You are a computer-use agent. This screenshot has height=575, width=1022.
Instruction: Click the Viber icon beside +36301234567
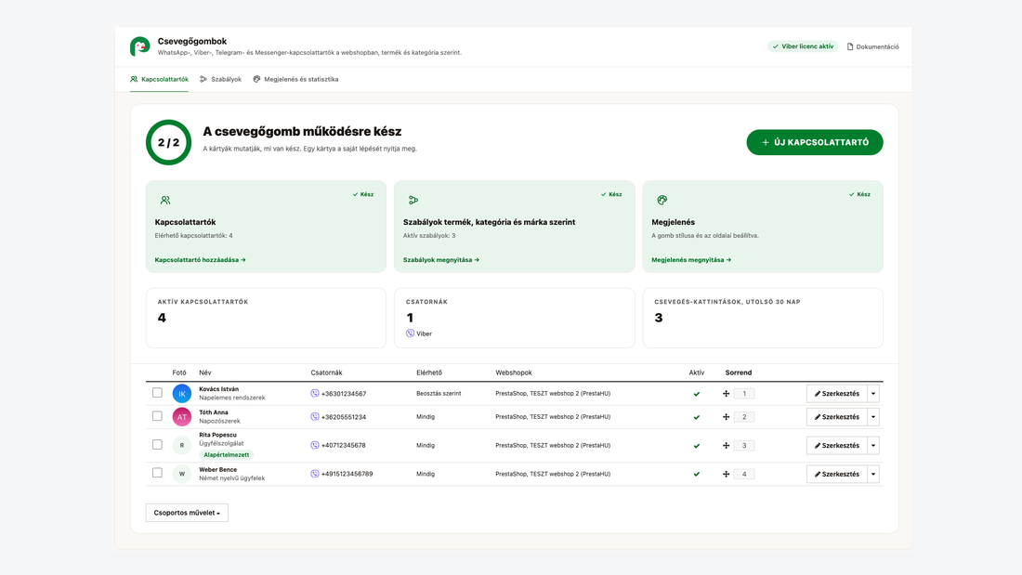coord(315,393)
